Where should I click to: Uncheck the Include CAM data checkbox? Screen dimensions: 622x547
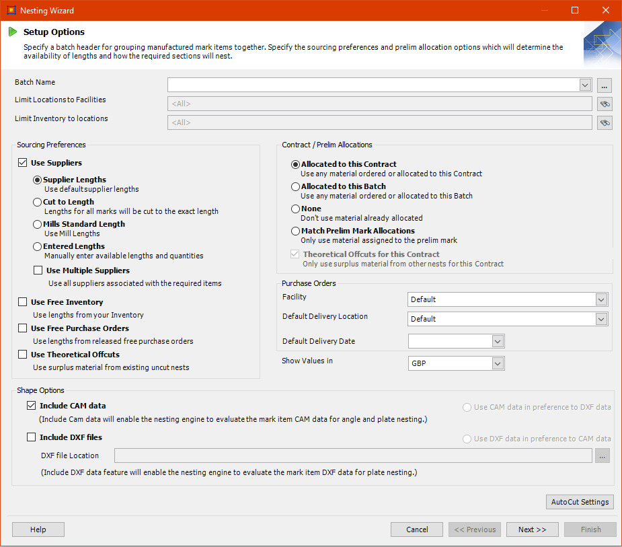[32, 406]
